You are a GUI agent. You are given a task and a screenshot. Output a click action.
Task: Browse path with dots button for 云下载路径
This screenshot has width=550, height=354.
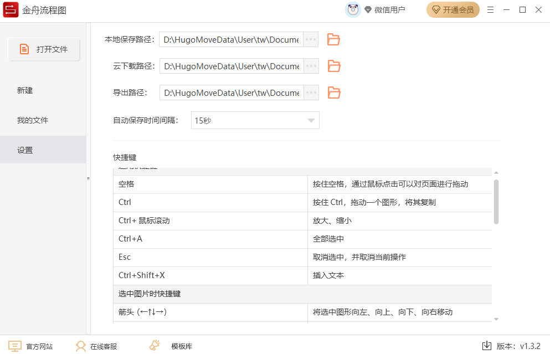pyautogui.click(x=311, y=66)
